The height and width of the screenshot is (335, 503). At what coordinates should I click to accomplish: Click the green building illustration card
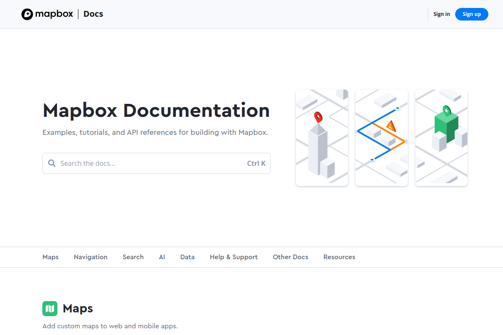[441, 138]
